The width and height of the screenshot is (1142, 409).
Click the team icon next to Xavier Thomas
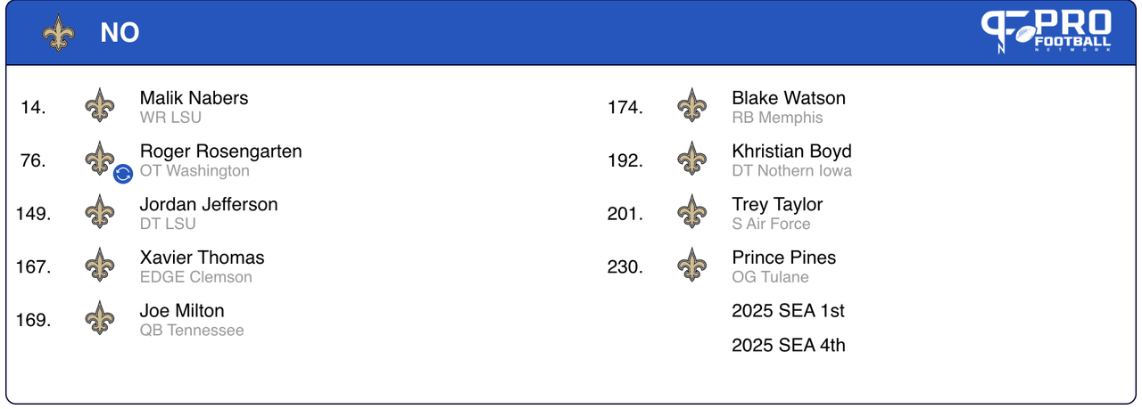[100, 266]
